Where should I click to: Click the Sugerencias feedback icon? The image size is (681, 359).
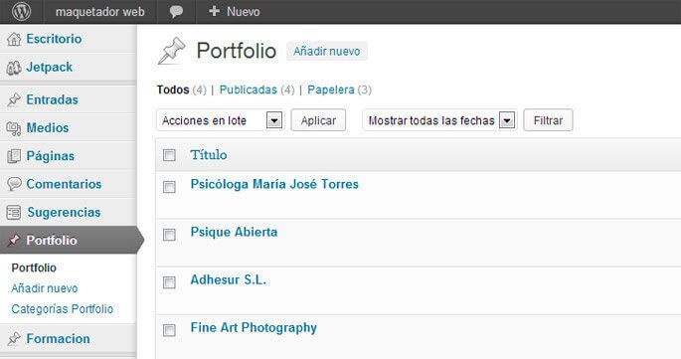(x=14, y=212)
